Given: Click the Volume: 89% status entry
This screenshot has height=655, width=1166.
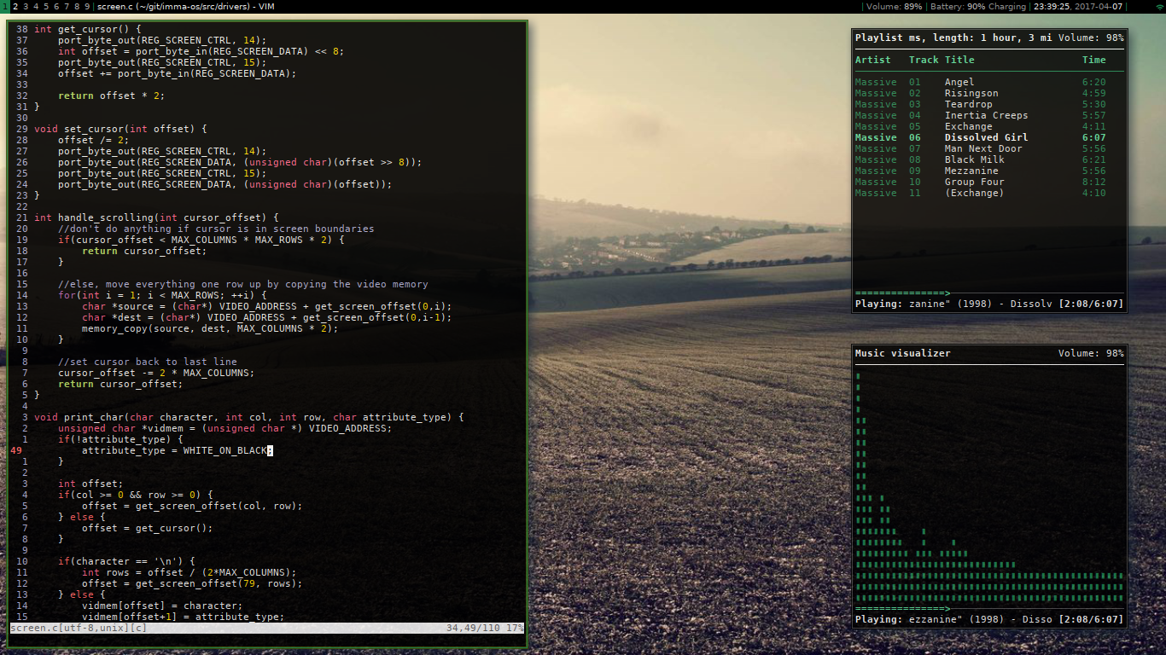Looking at the screenshot, I should pyautogui.click(x=894, y=6).
